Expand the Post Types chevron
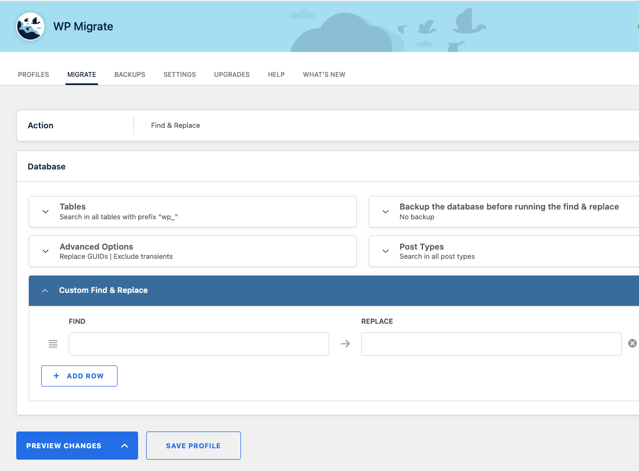The width and height of the screenshot is (639, 471). [x=386, y=251]
